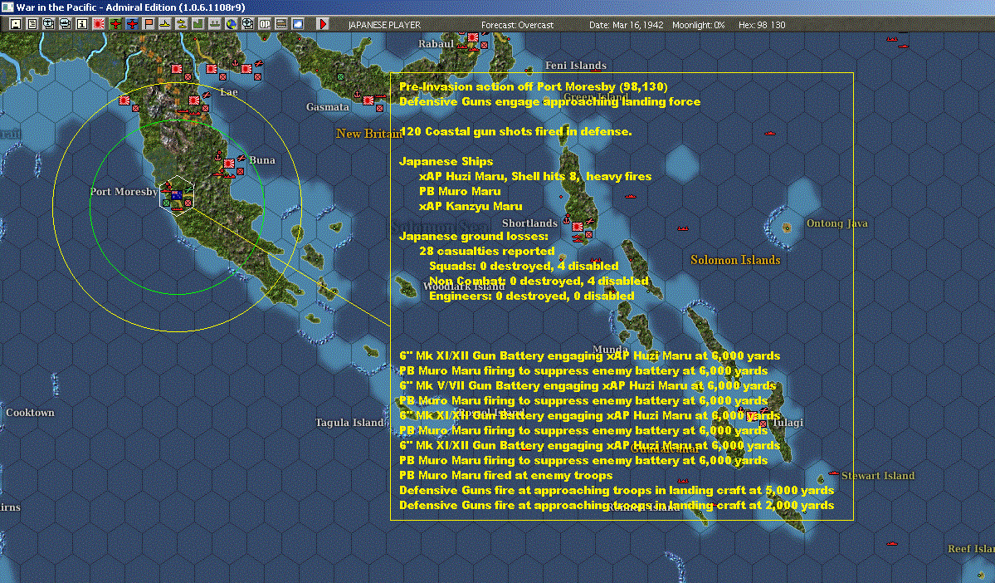The width and height of the screenshot is (995, 583).
Task: Click the orange flag toolbar icon
Action: (x=149, y=24)
